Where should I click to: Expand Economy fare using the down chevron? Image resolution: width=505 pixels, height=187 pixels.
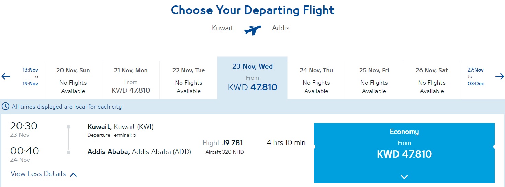[x=404, y=177]
